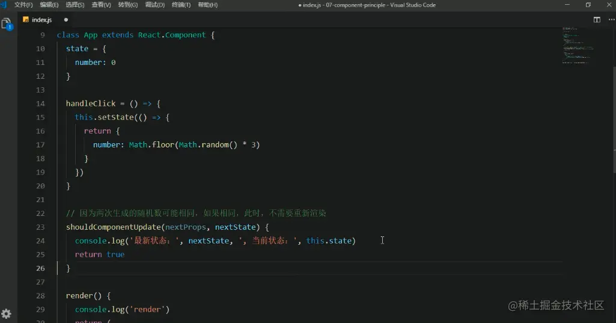
Task: Click the split editor icon
Action: pyautogui.click(x=597, y=20)
